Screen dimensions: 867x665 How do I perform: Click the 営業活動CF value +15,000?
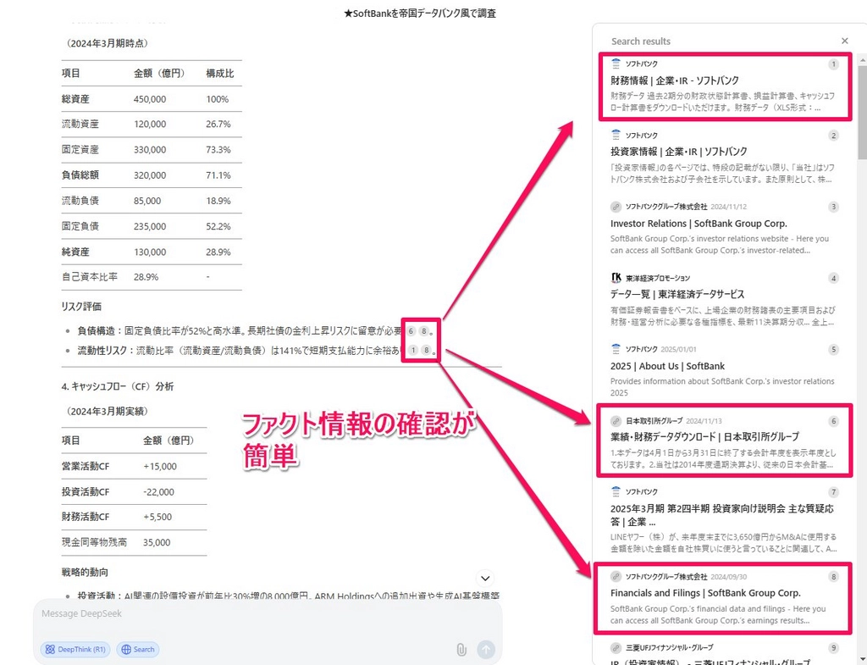tap(160, 467)
